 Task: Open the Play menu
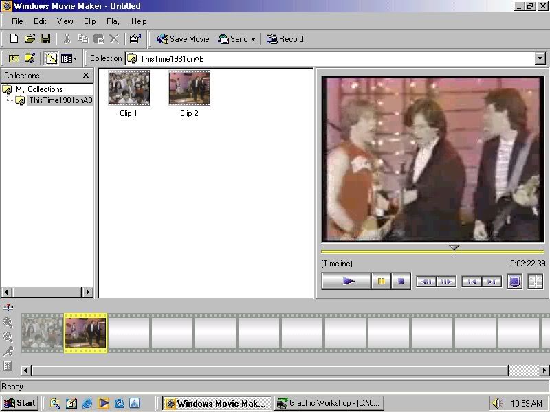113,21
